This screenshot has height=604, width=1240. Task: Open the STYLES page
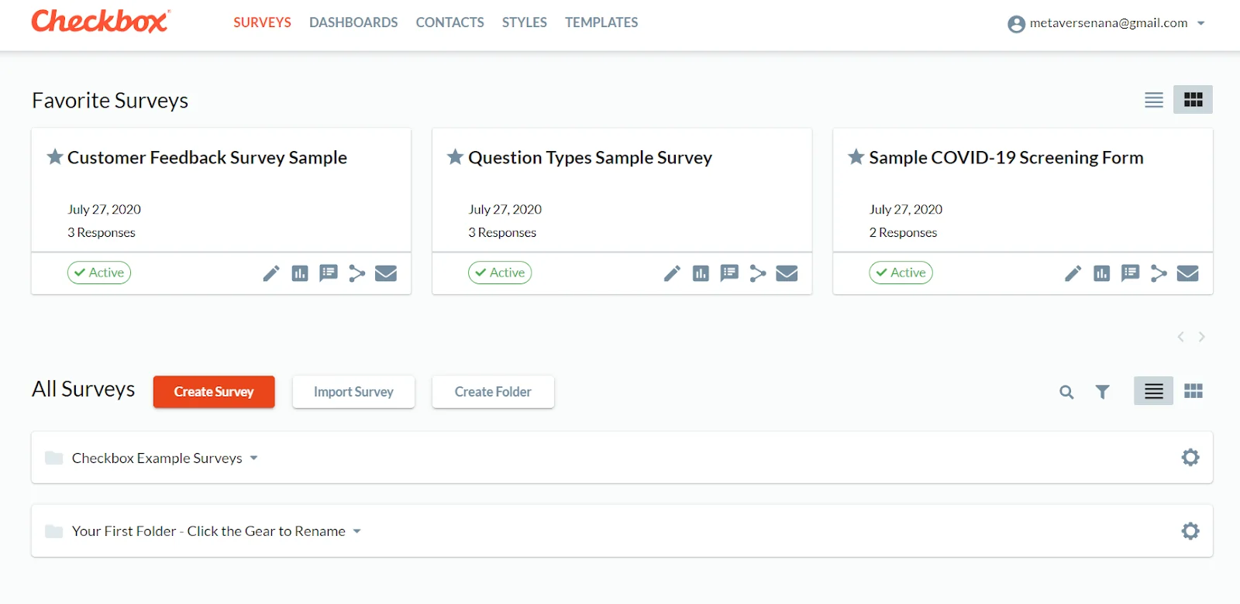click(x=524, y=22)
